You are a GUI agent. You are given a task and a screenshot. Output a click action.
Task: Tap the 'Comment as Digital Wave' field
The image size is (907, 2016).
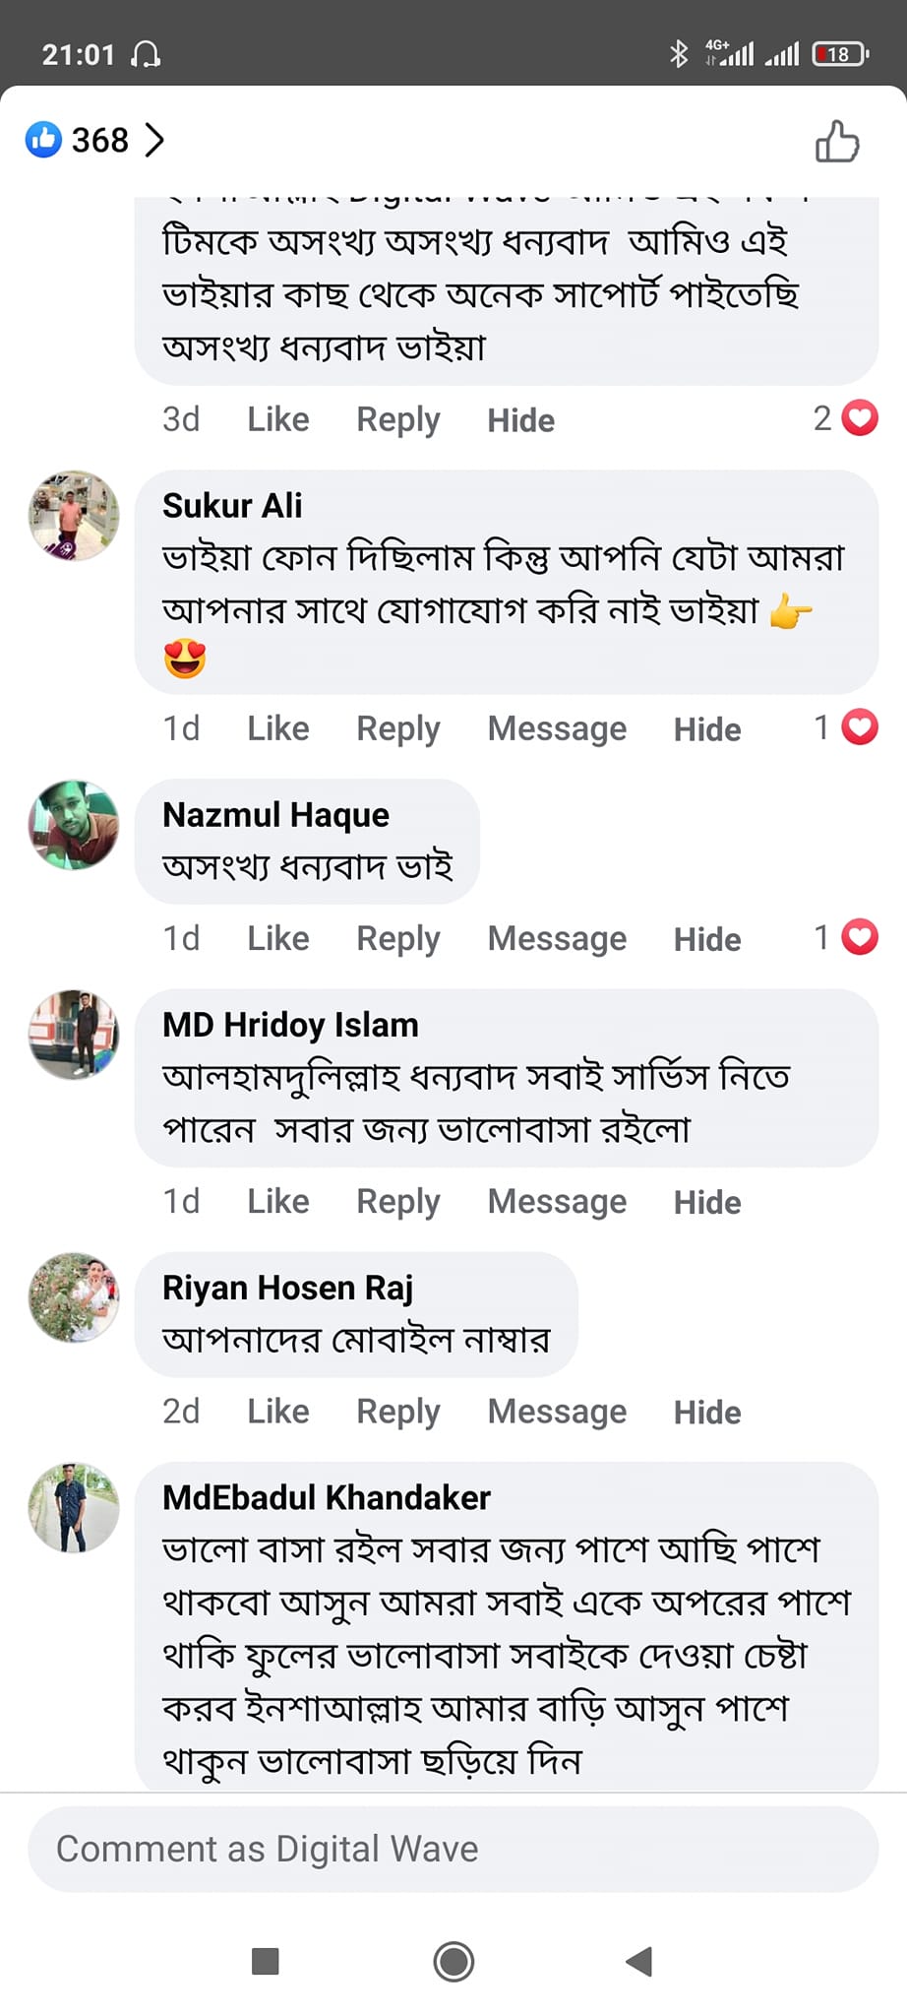point(453,1849)
